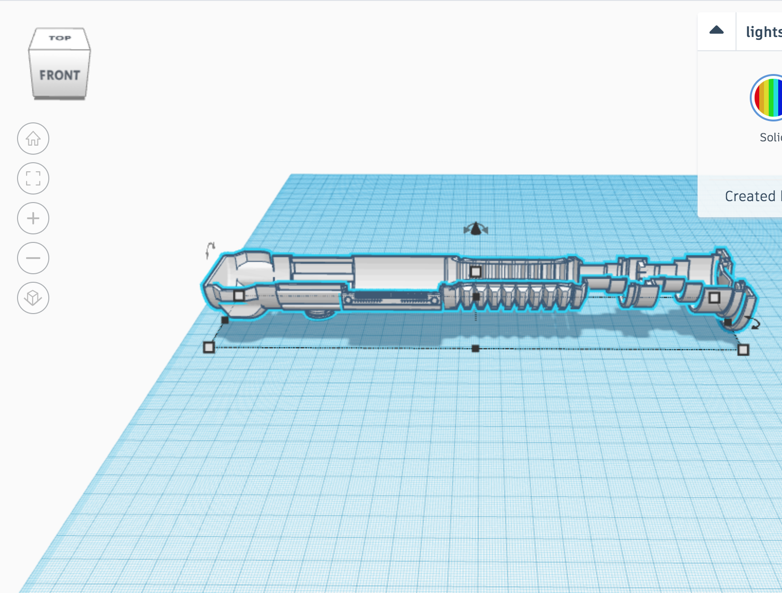This screenshot has height=593, width=782.
Task: Click the FRONT face of view cube
Action: coord(60,75)
